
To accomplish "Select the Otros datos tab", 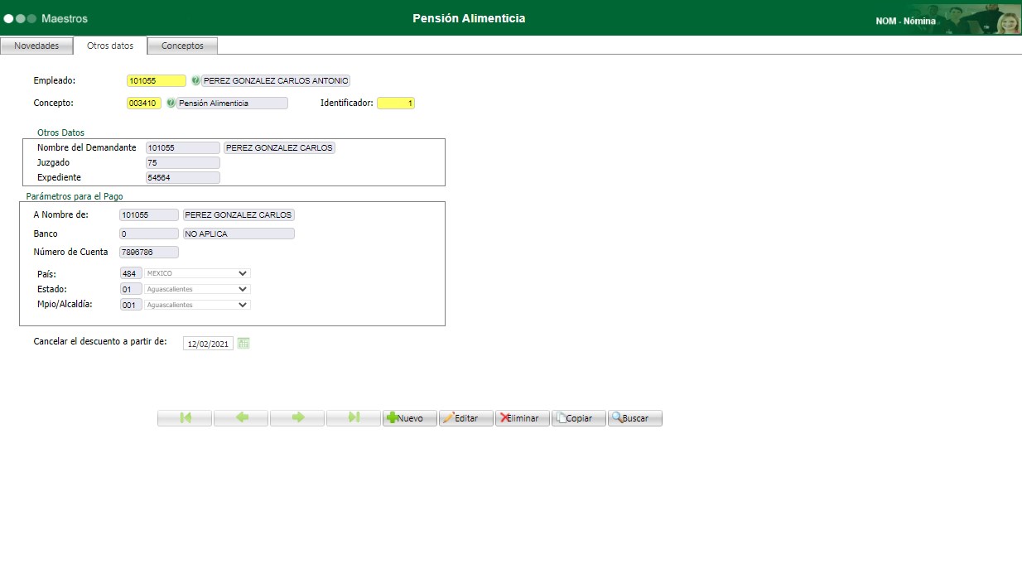I will coord(110,46).
